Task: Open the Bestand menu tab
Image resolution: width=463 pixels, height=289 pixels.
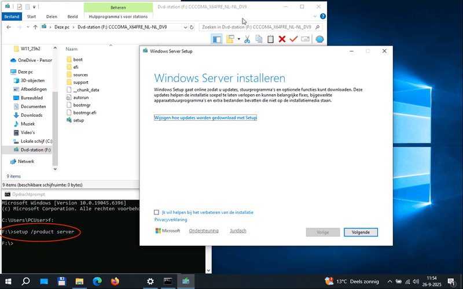Action: [x=12, y=17]
